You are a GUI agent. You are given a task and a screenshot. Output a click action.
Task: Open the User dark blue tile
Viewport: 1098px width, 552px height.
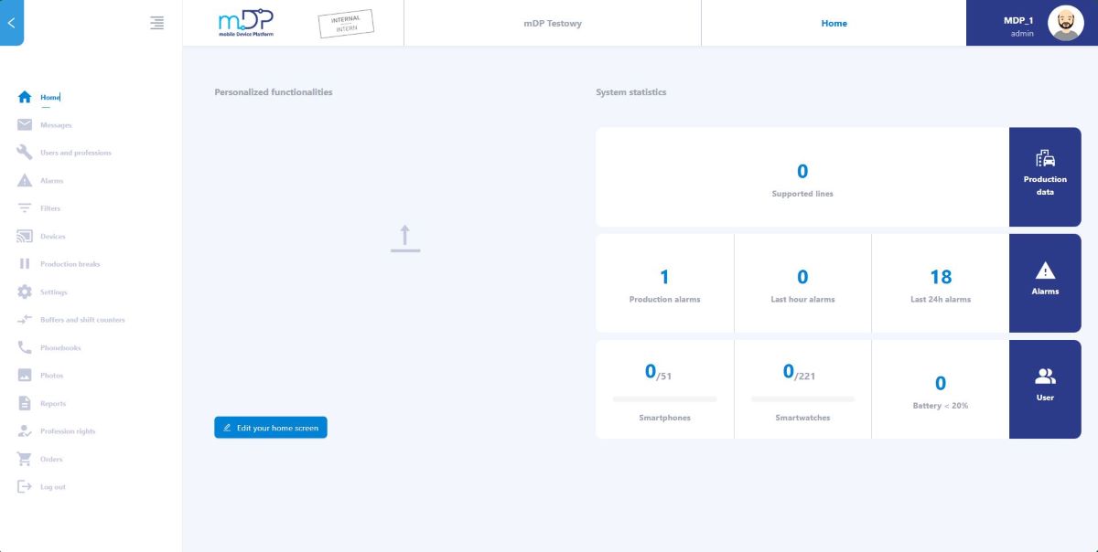click(1045, 389)
